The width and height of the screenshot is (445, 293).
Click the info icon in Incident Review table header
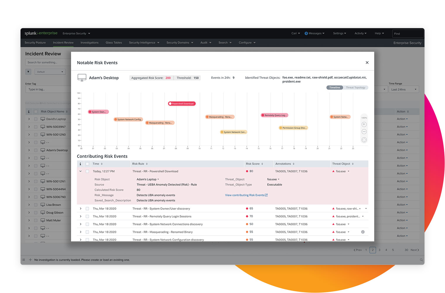(29, 112)
